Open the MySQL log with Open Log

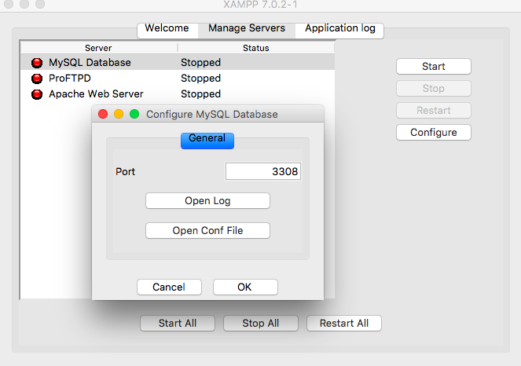pos(207,200)
